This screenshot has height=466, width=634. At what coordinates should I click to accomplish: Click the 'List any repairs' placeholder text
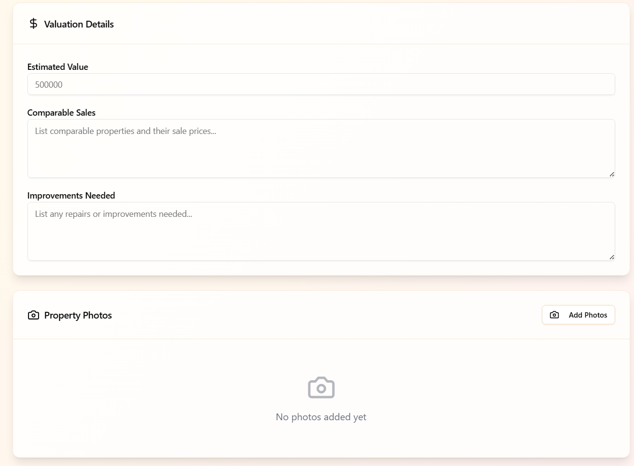click(113, 214)
